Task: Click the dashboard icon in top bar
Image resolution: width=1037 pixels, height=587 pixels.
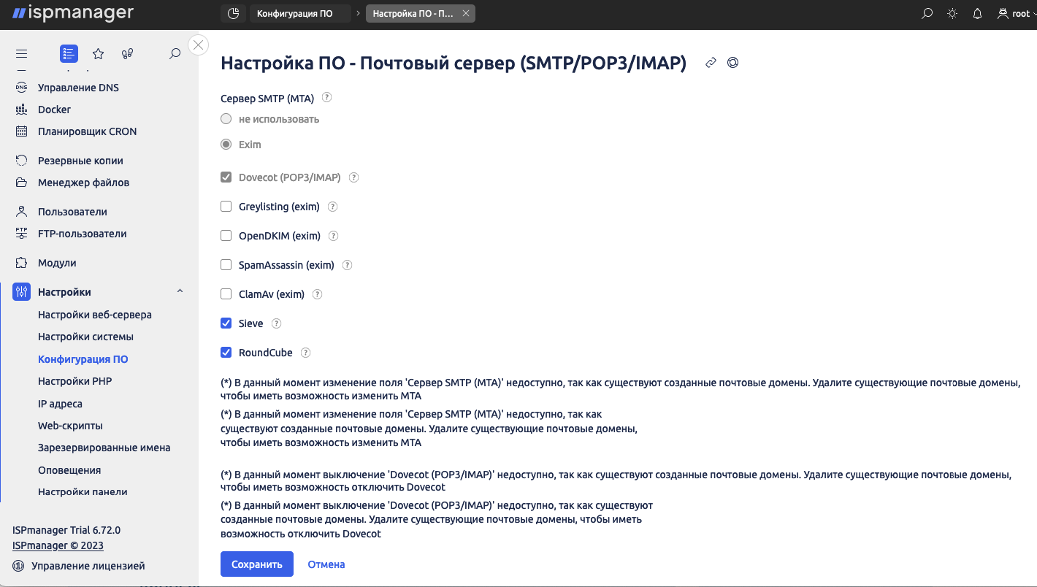Action: (x=234, y=13)
